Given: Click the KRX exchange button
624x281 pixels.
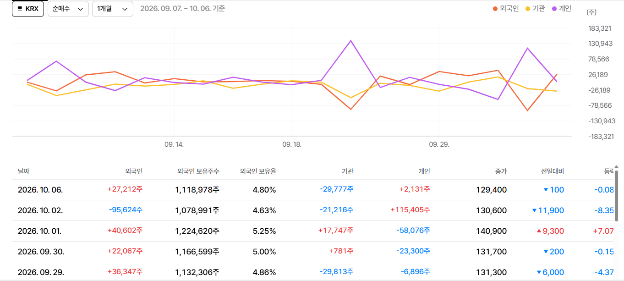Looking at the screenshot, I should tap(28, 9).
